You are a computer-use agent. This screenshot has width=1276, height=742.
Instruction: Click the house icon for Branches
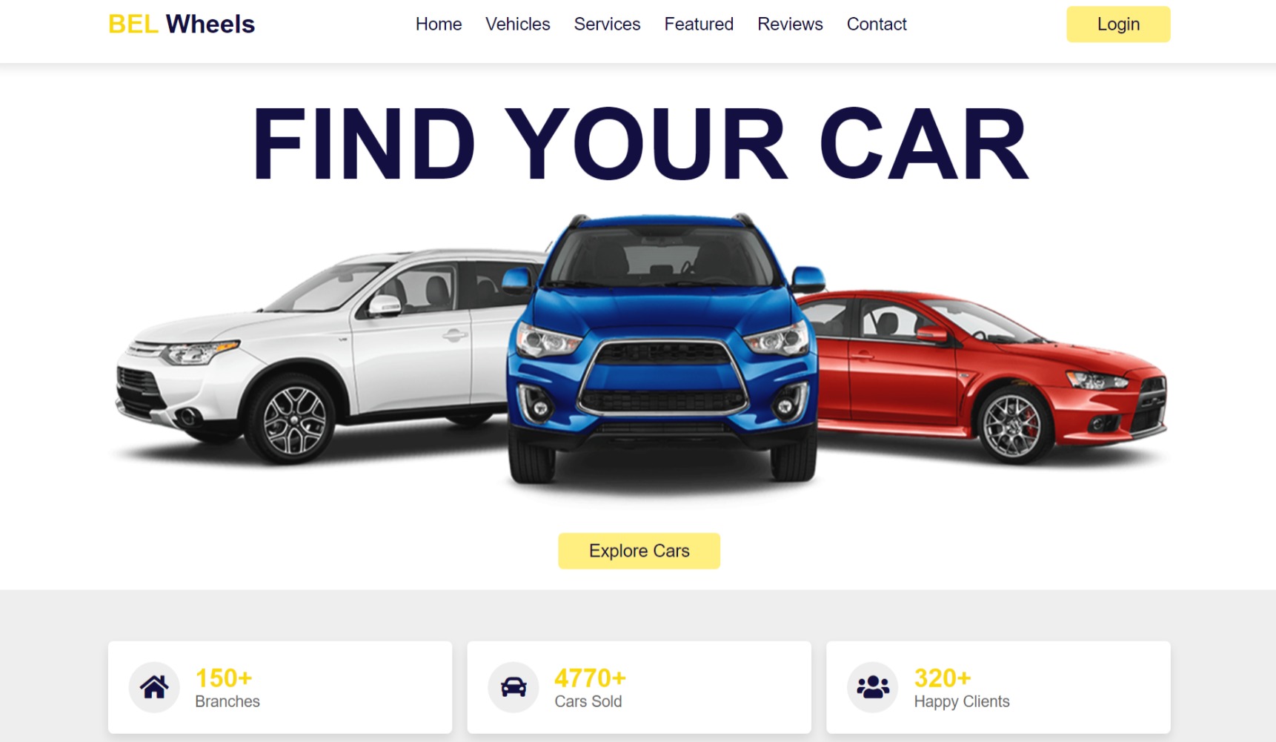pyautogui.click(x=154, y=687)
